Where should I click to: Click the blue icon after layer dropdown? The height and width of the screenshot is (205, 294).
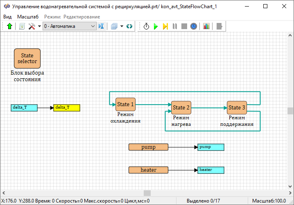point(102,26)
